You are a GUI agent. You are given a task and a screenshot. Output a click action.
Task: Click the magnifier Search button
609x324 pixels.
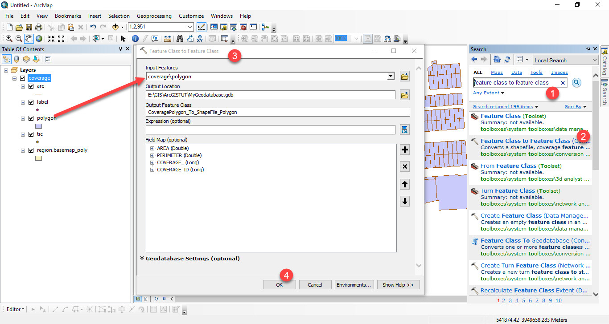pos(576,82)
